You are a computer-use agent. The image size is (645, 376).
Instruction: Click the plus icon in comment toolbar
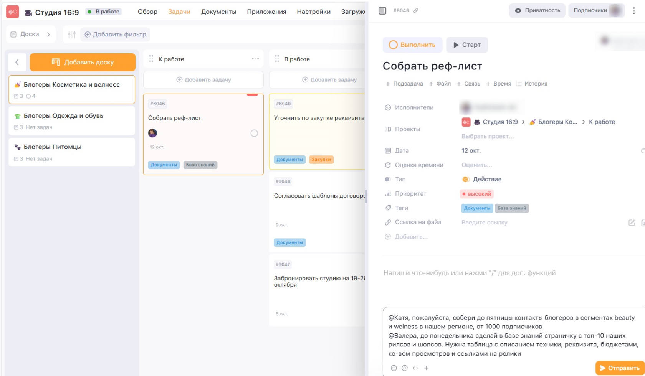(x=426, y=368)
